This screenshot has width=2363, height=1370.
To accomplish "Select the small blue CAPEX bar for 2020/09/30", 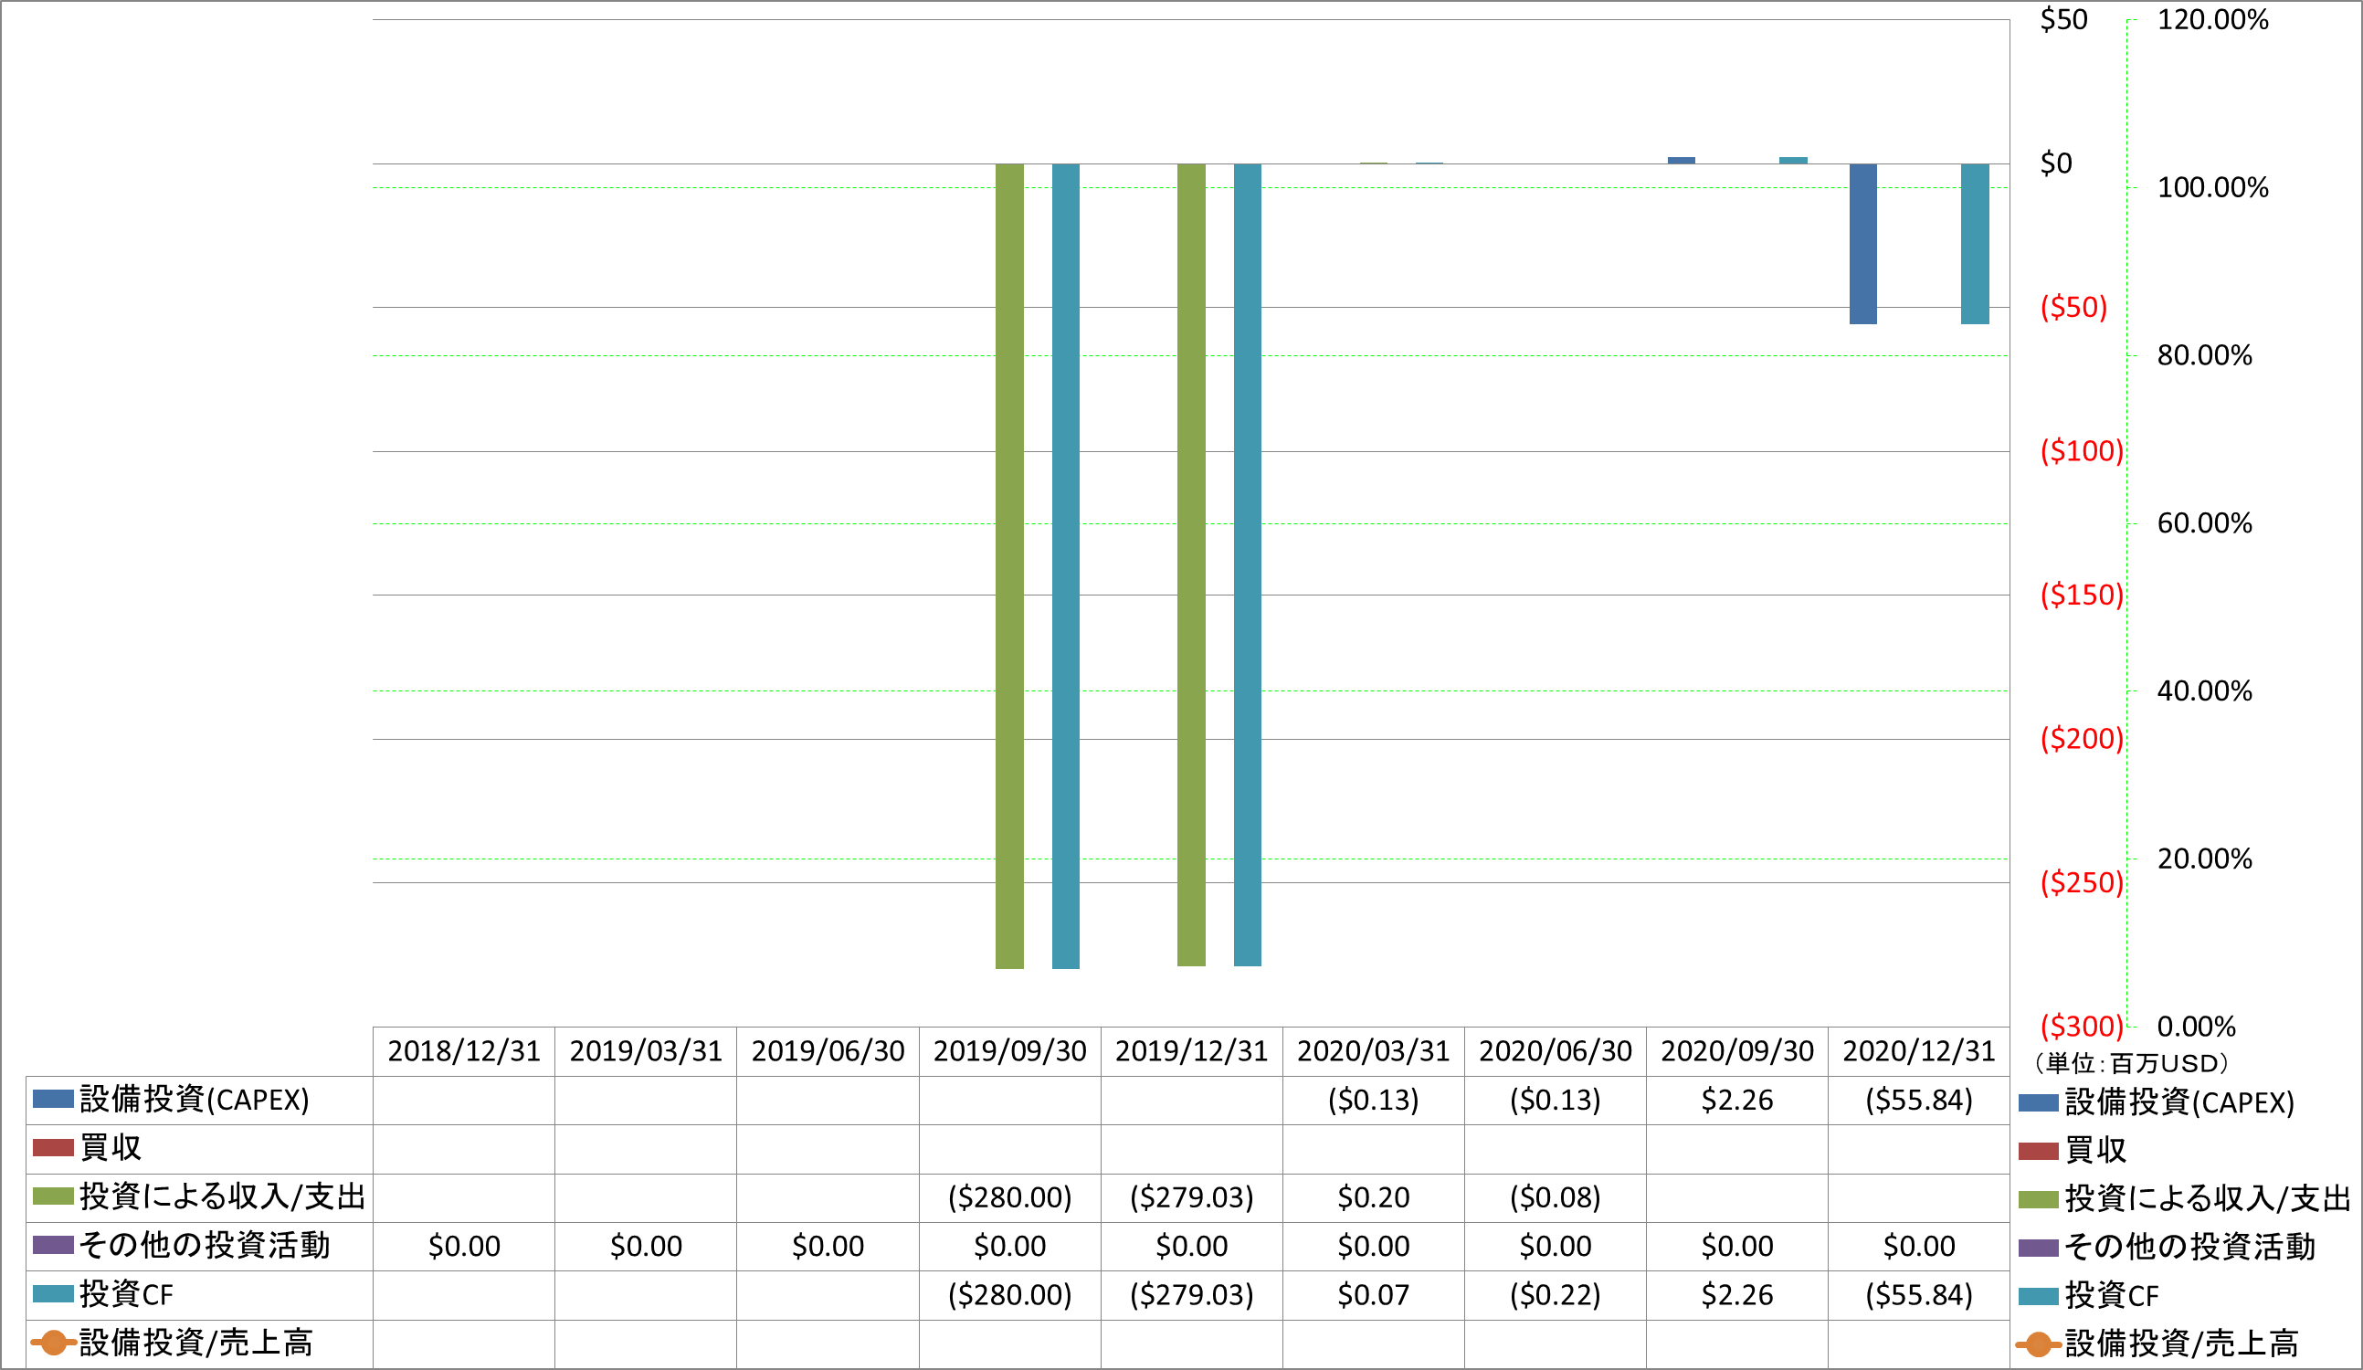I will [x=1682, y=161].
